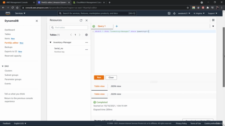Close the Resources panel
Image resolution: width=225 pixels, height=126 pixels.
[x=86, y=20]
